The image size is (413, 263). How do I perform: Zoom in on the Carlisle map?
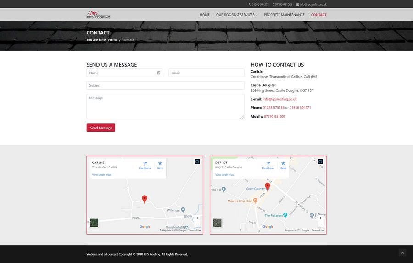(x=197, y=218)
